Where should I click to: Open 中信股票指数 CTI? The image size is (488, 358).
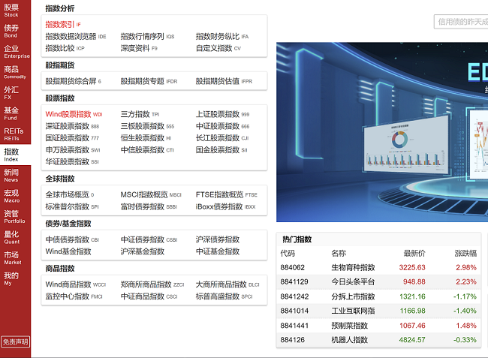147,150
